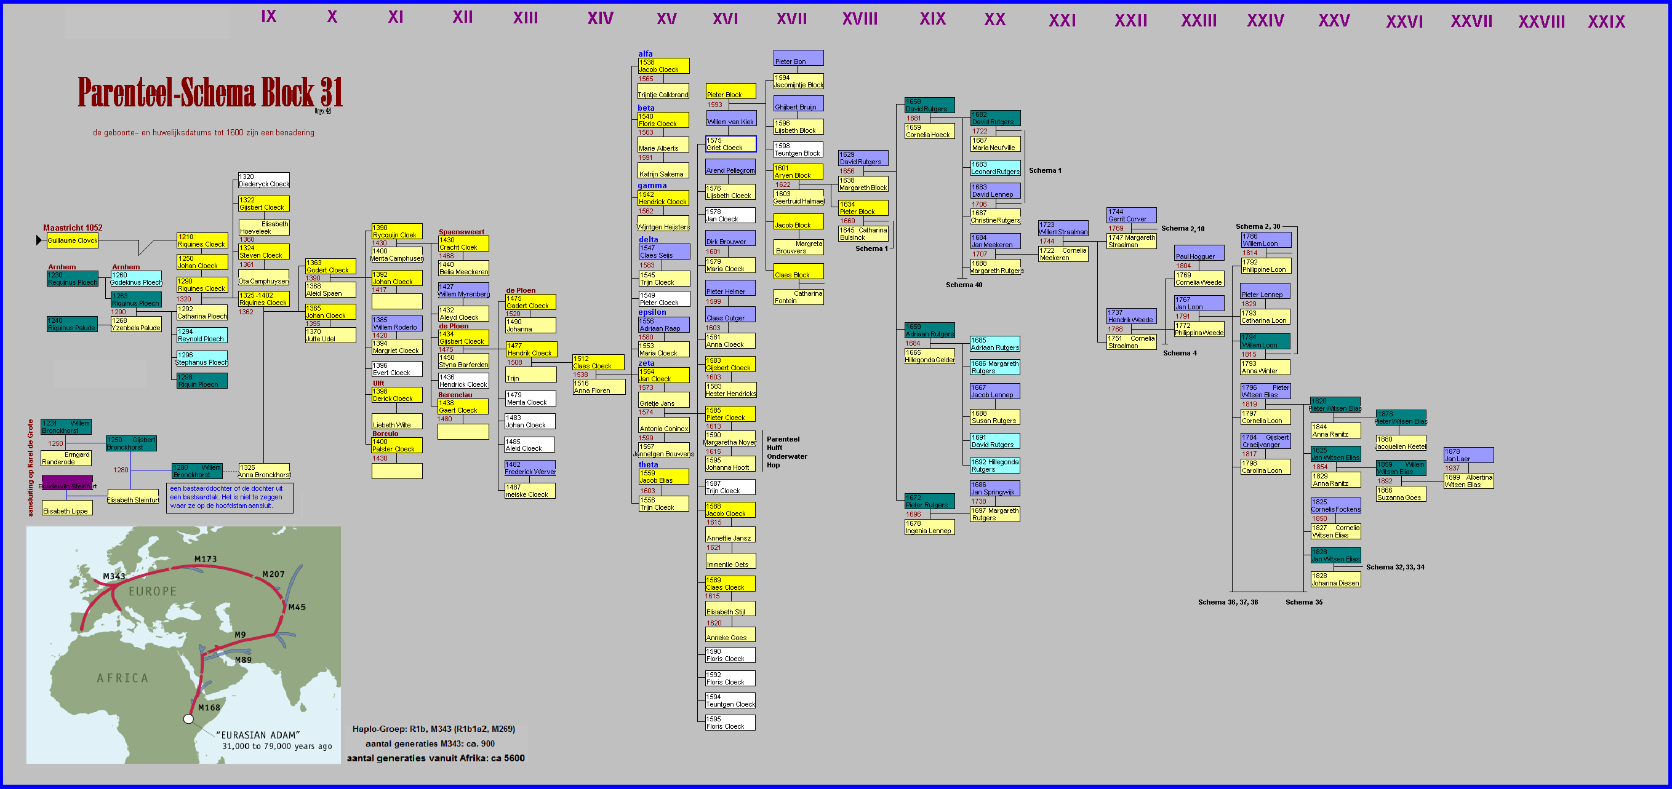Image resolution: width=1672 pixels, height=789 pixels.
Task: Click the blue bastaarddochter note box
Action: [229, 497]
